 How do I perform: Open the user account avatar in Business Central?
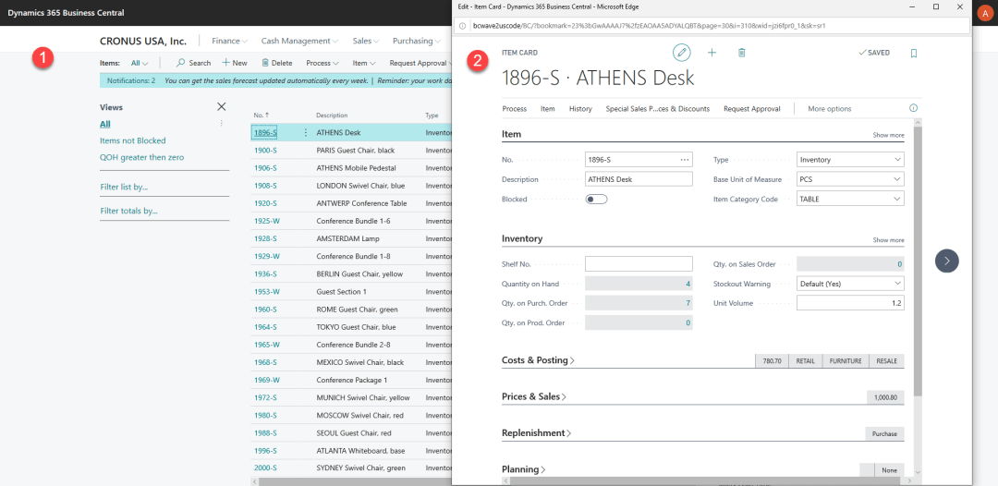click(985, 13)
